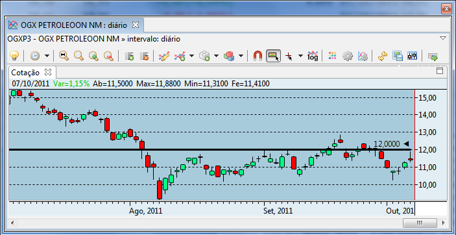Click the refresh arrows icon

[383, 55]
